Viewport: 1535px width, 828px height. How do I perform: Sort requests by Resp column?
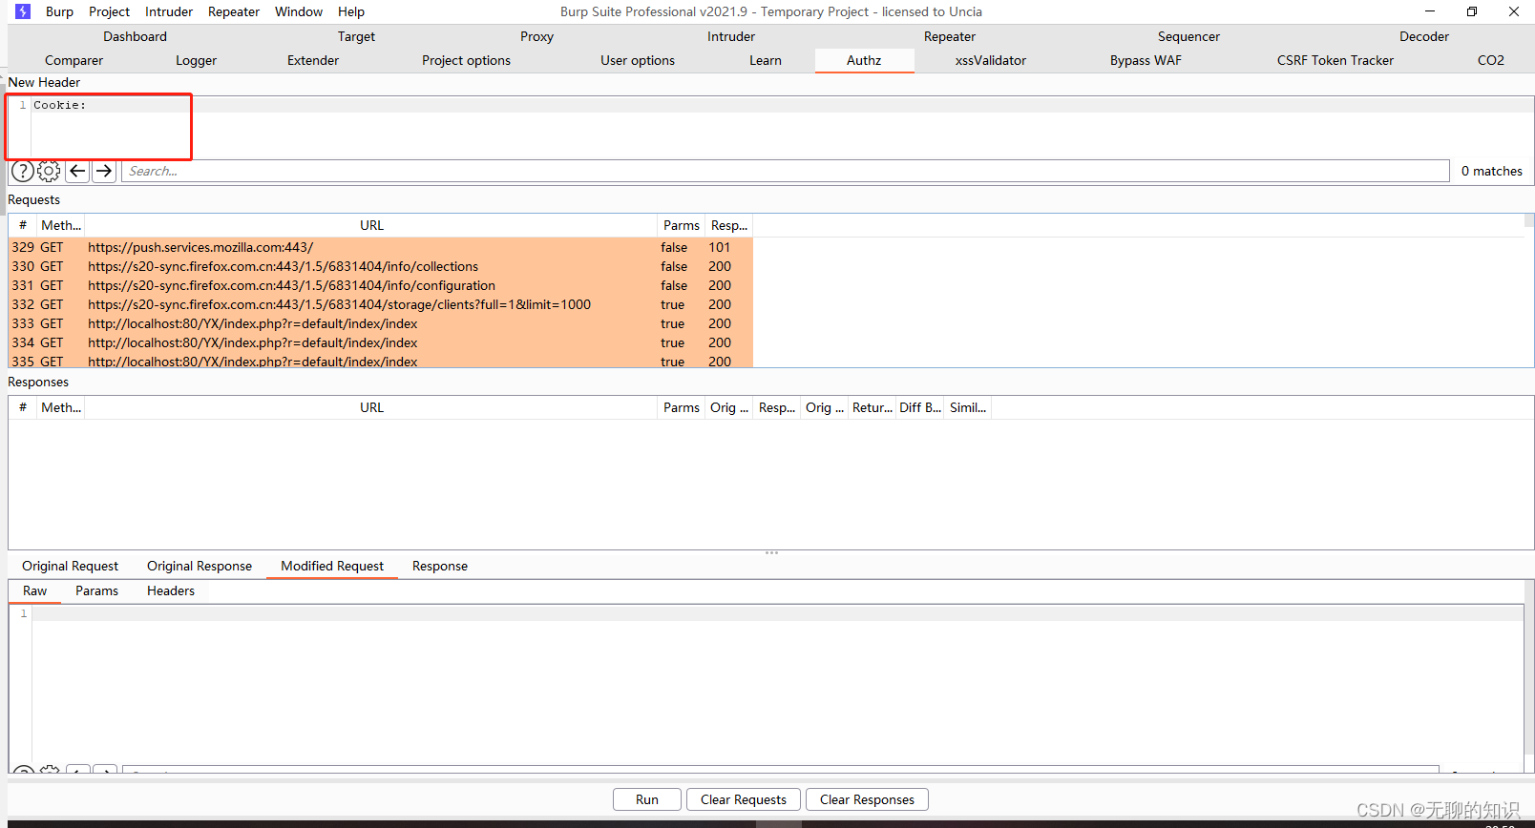click(729, 225)
